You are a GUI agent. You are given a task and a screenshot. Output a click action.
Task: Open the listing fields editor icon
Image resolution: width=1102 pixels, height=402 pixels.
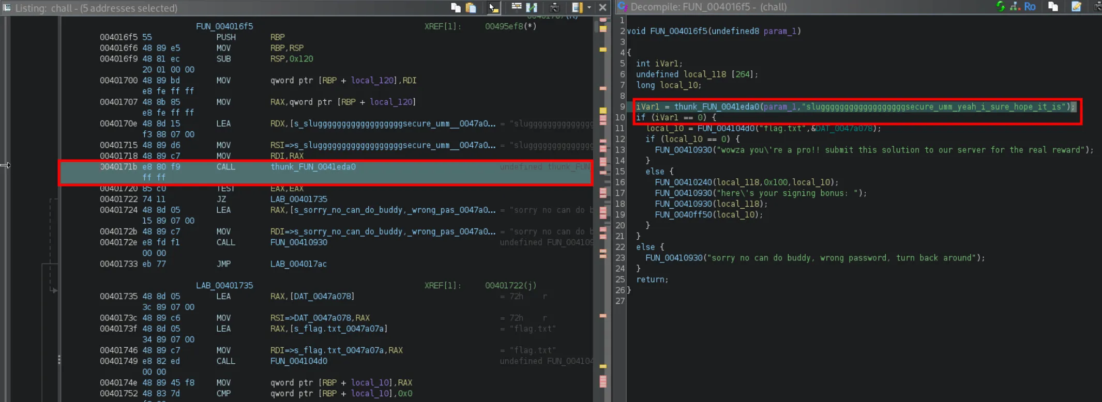[516, 7]
